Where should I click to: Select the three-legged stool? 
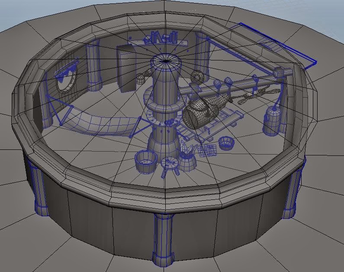(x=169, y=167)
